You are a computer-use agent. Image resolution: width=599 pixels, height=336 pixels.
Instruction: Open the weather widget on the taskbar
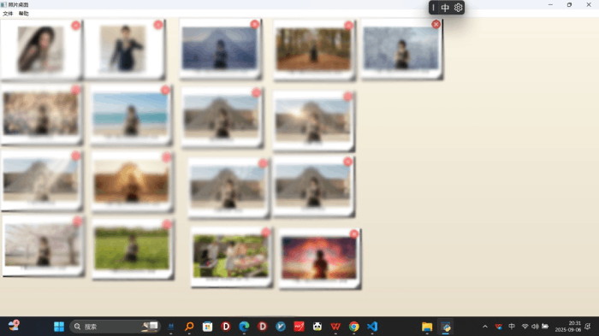click(14, 326)
